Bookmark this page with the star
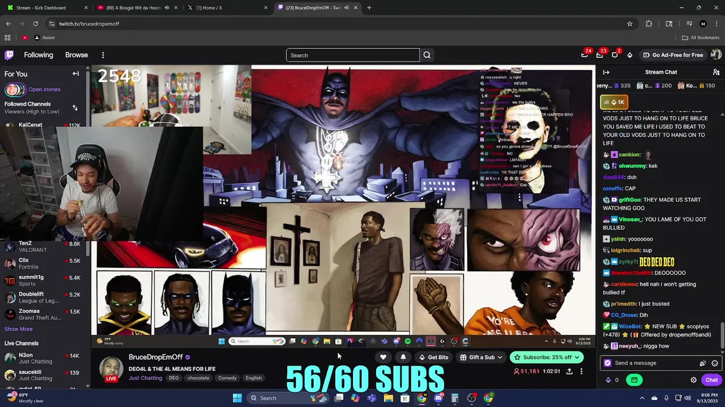 (x=629, y=24)
